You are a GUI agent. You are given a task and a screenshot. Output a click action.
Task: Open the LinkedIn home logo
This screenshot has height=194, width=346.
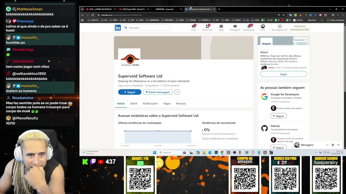point(118,27)
